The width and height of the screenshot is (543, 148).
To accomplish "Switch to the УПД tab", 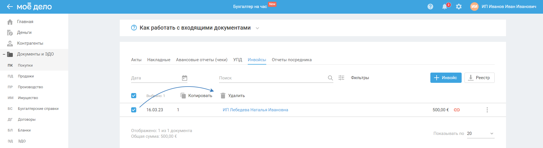I will (238, 60).
